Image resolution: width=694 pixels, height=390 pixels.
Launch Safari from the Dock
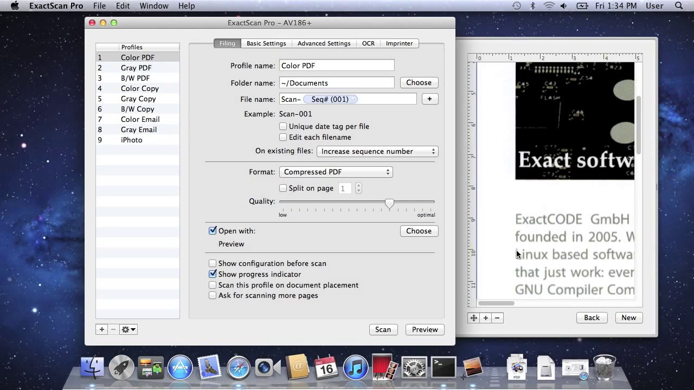pos(239,368)
